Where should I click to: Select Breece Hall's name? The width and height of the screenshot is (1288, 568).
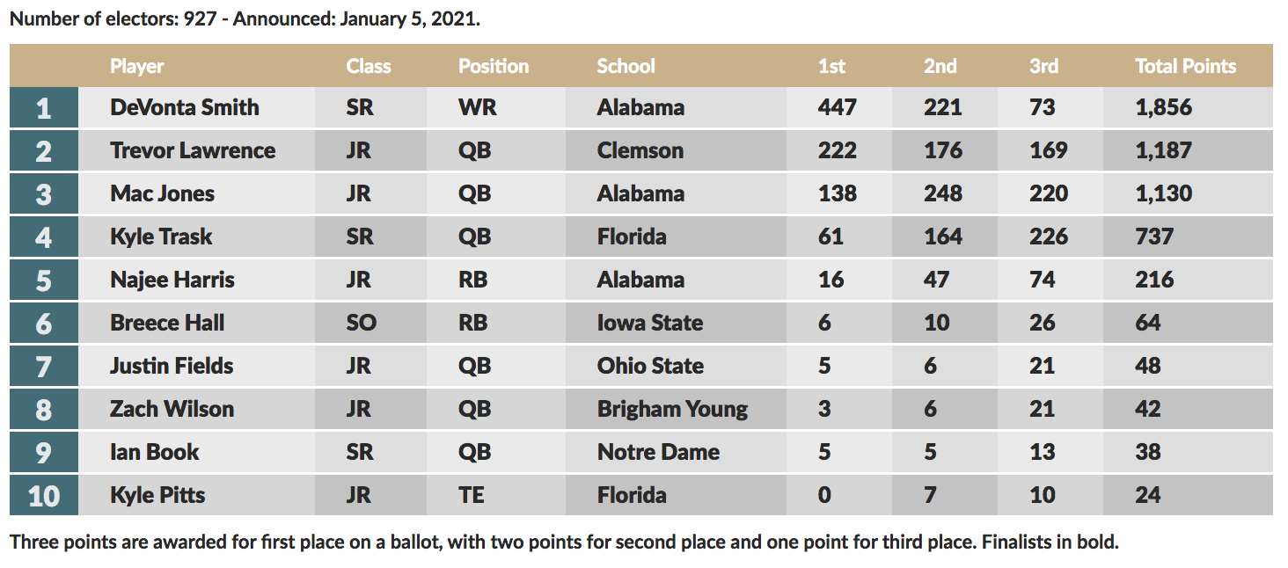coord(167,323)
